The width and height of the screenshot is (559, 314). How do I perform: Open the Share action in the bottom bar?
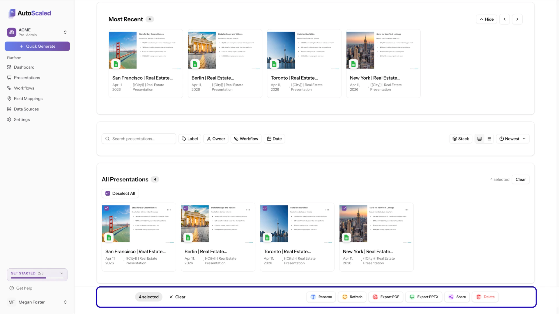click(x=457, y=297)
